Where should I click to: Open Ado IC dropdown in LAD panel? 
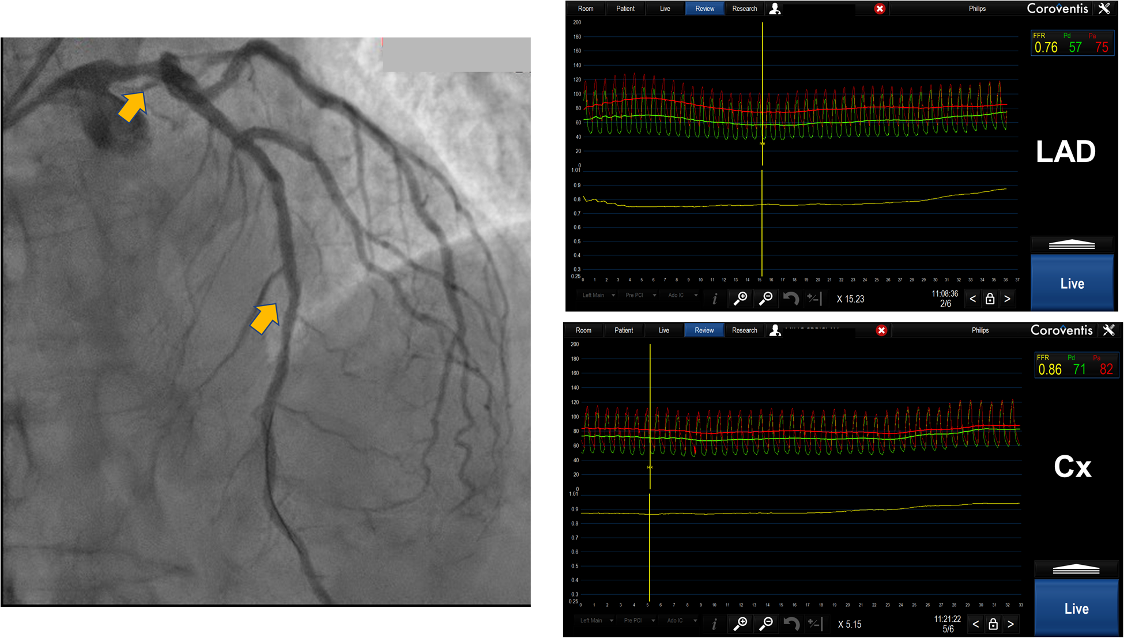[681, 295]
